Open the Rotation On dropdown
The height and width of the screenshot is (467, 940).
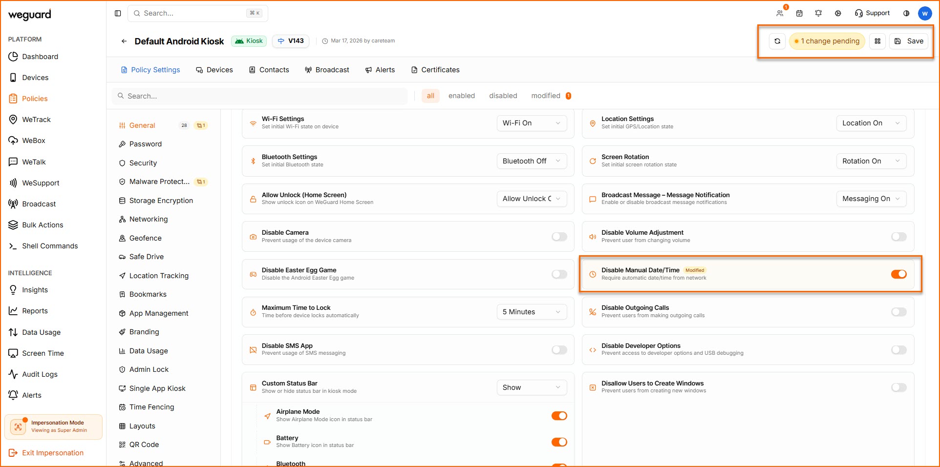[871, 161]
